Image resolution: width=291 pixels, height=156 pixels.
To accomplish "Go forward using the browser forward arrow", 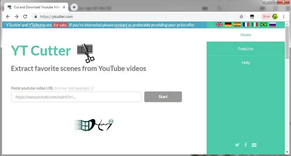I will 17,17.
